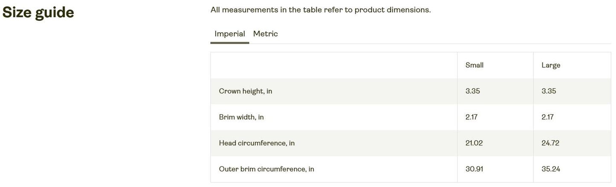
Task: Click the 'Size guide' heading
Action: [x=38, y=13]
